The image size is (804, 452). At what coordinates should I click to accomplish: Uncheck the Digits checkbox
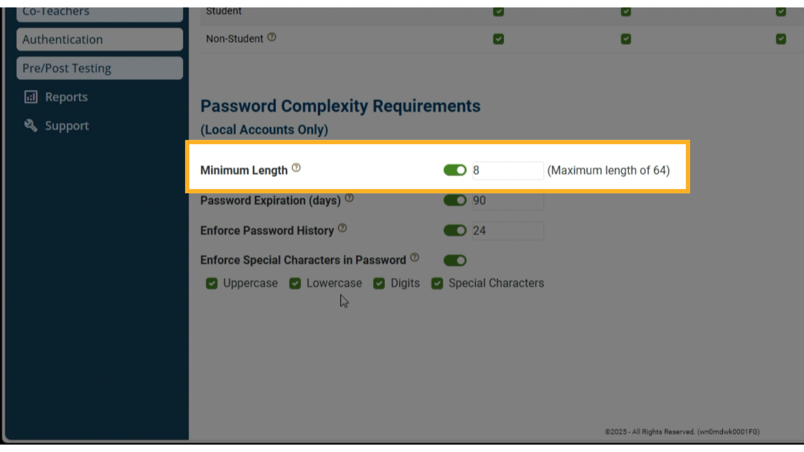pyautogui.click(x=379, y=283)
